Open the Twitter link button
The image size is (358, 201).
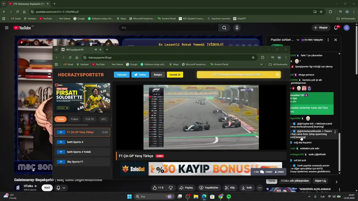pos(140,75)
